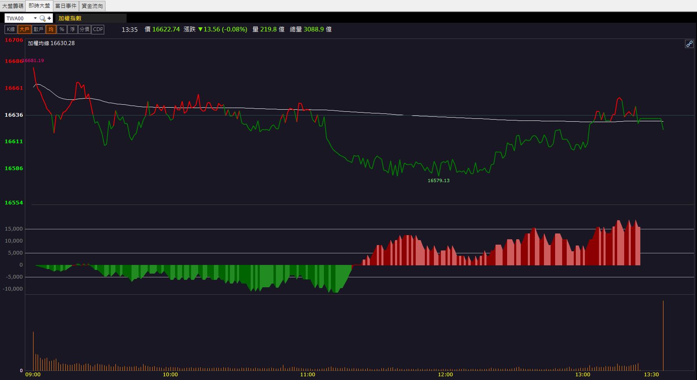Switch to the 大盤籌碼 tab
The image size is (697, 380).
click(13, 6)
